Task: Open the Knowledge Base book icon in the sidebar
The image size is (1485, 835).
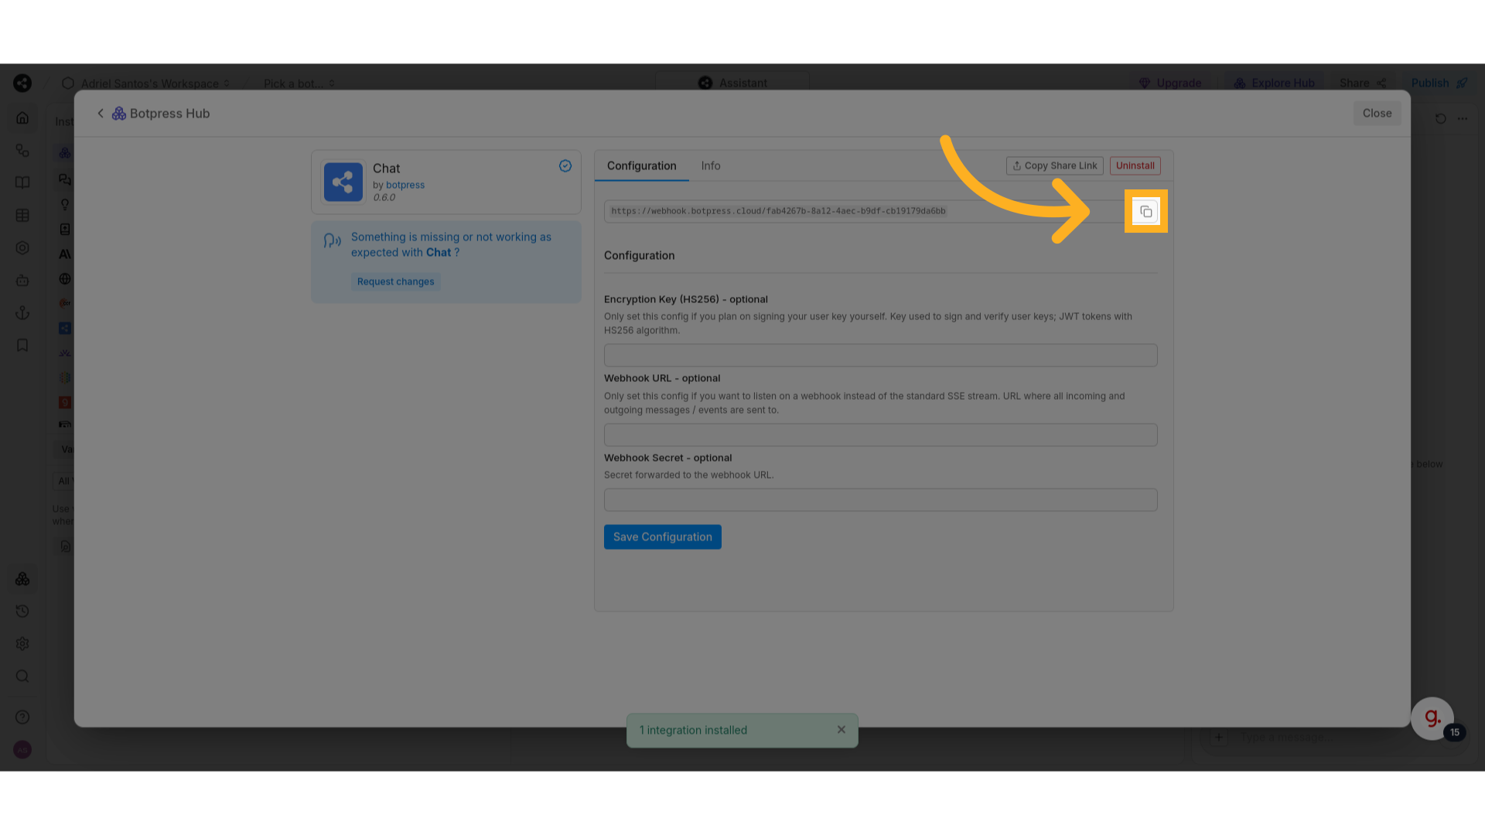Action: (x=22, y=183)
